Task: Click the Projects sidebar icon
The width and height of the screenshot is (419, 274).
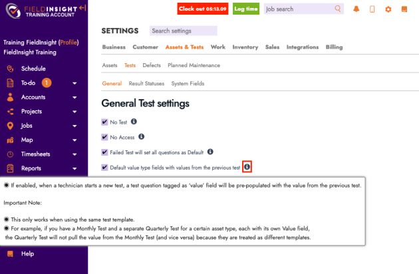Action: click(10, 112)
